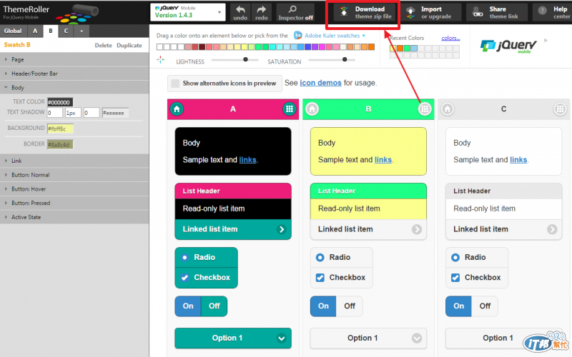Add a new swatch with plus tab

click(82, 31)
